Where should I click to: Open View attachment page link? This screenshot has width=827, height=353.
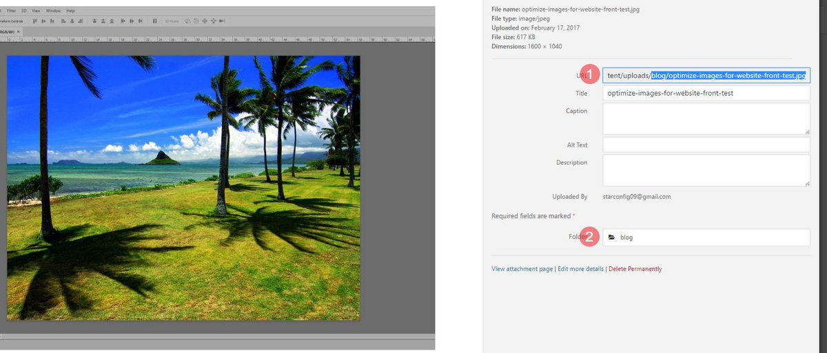pos(522,269)
